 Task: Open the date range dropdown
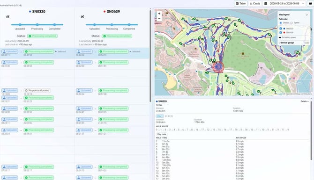[284, 4]
